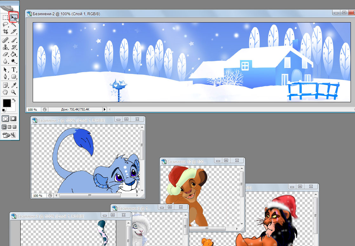Image resolution: width=355 pixels, height=246 pixels.
Task: Select the Magic Wand tool
Action: point(14,24)
